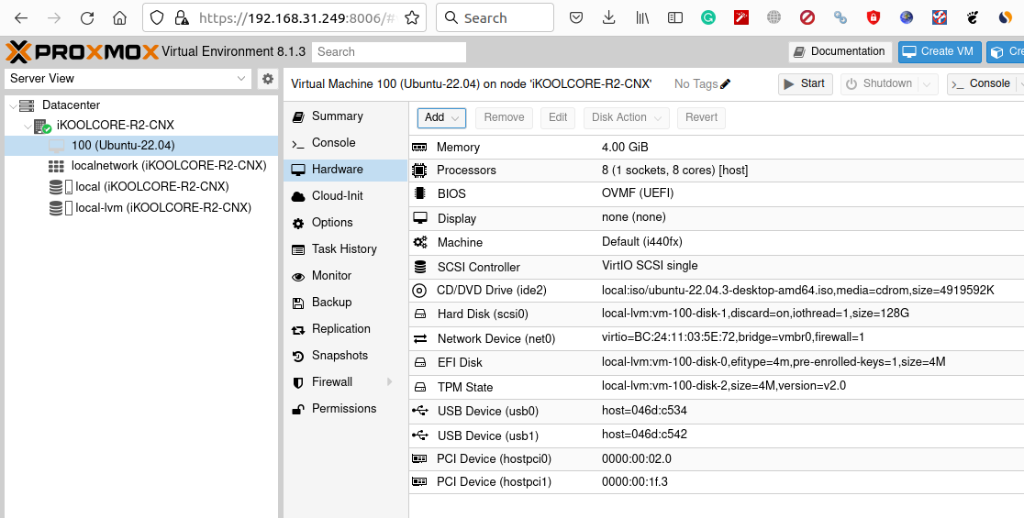The width and height of the screenshot is (1024, 518).
Task: Open the Monitor tab
Action: click(346, 276)
